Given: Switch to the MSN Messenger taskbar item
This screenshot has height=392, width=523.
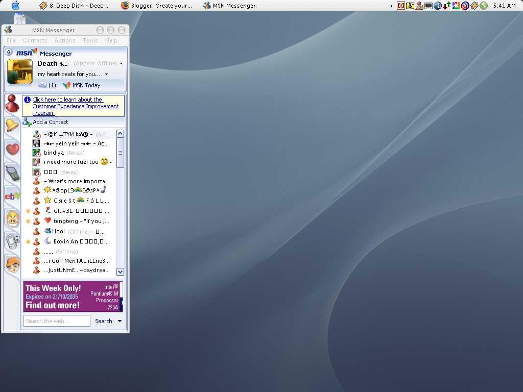Looking at the screenshot, I should 229,6.
